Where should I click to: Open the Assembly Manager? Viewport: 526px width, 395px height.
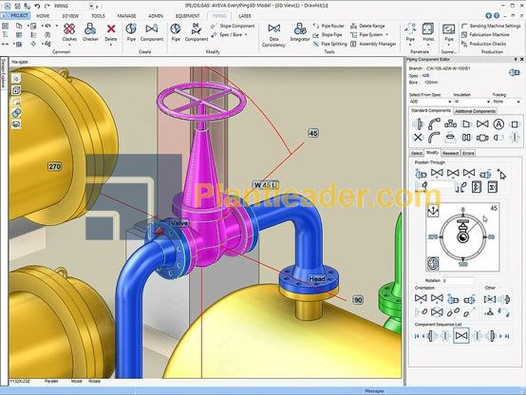(373, 44)
